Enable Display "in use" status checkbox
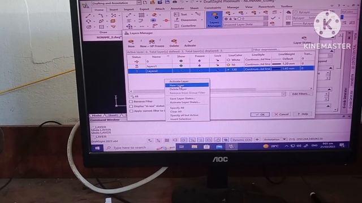Viewport: 362px width, 203px height. pos(131,107)
